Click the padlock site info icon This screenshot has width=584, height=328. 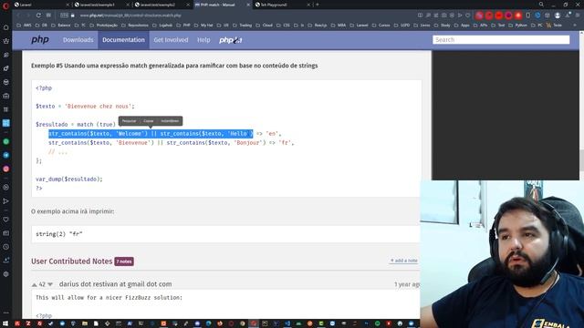(x=73, y=15)
